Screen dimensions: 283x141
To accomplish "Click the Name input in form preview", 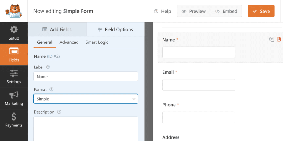I will (x=198, y=52).
